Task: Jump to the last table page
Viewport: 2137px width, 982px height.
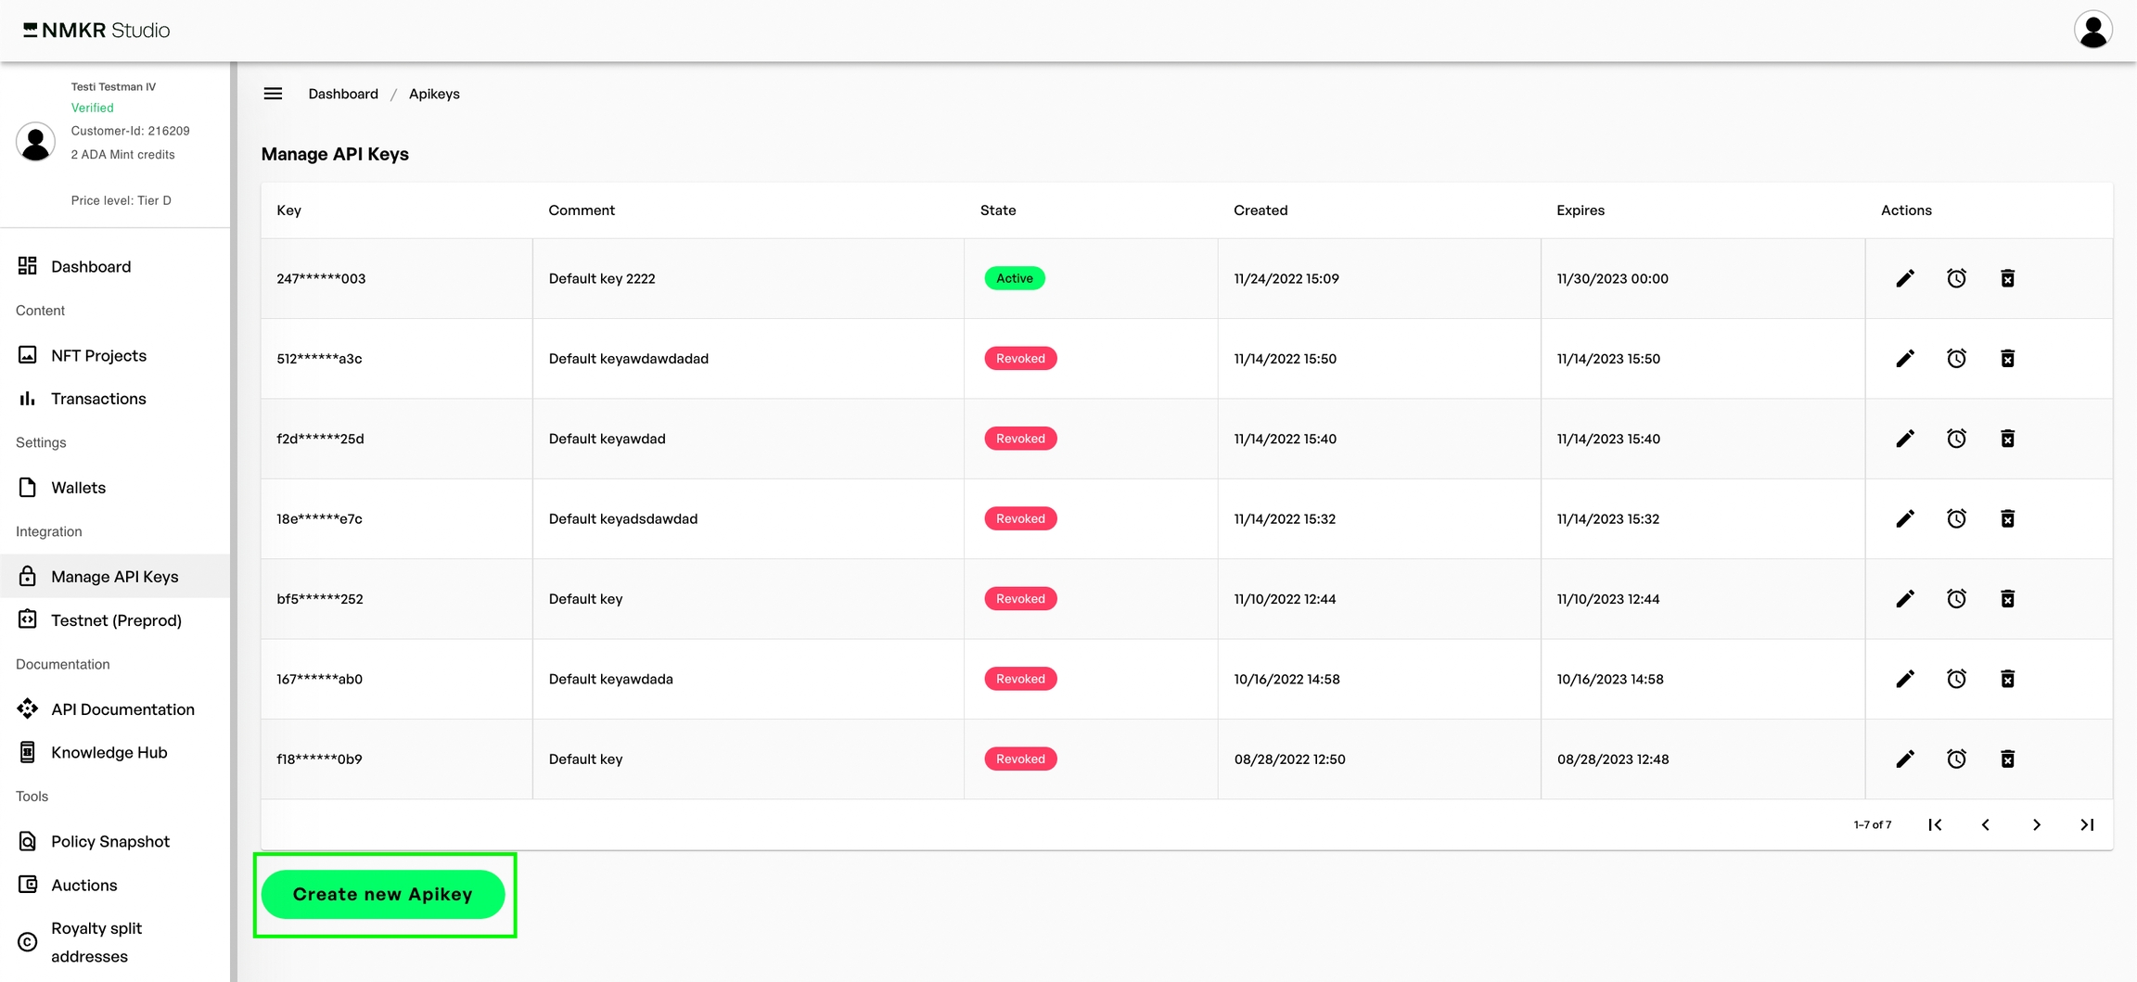Action: (2087, 824)
